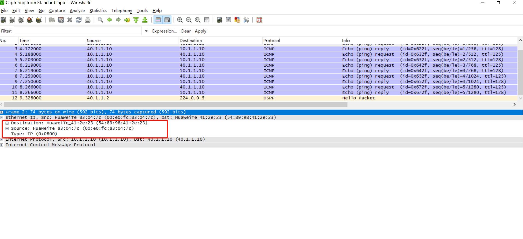Screen dimensions: 523x239
Task: Select the Type: IP (0x0800) line
Action: pos(34,134)
